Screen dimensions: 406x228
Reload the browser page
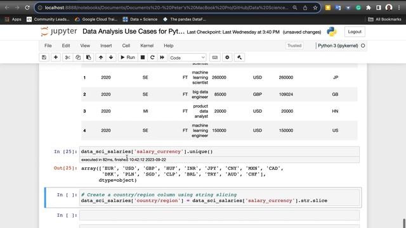27,8
